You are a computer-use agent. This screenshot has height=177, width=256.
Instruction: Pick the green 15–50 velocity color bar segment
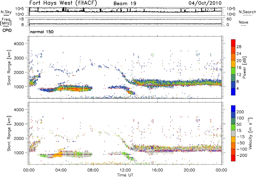click(x=233, y=127)
